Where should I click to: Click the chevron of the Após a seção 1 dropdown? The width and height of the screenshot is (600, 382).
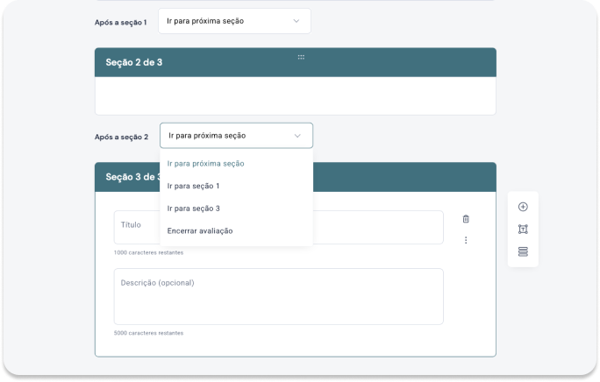coord(296,20)
